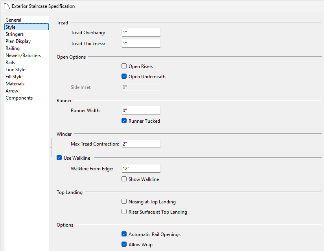Select Materials in the side list
The height and width of the screenshot is (251, 324).
[15, 84]
